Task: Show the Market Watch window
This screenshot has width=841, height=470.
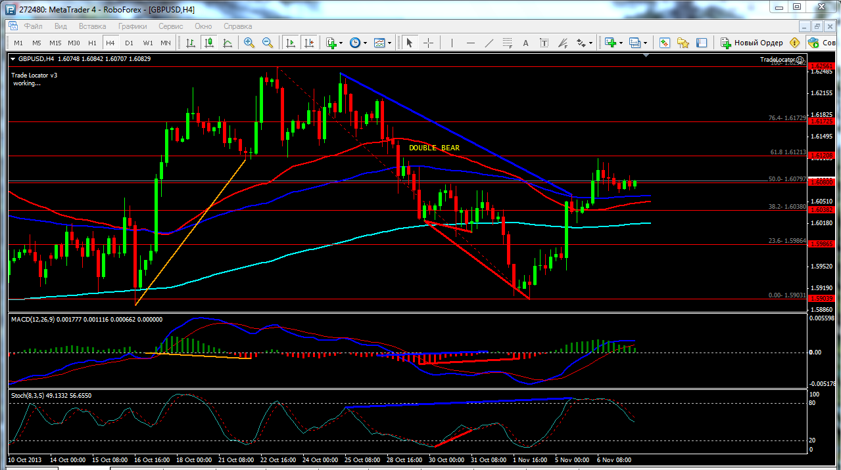Action: (x=665, y=43)
